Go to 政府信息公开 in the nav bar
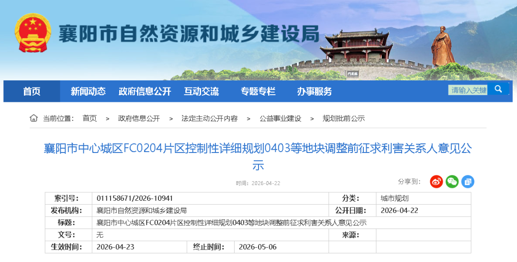517x262 pixels. click(x=145, y=91)
